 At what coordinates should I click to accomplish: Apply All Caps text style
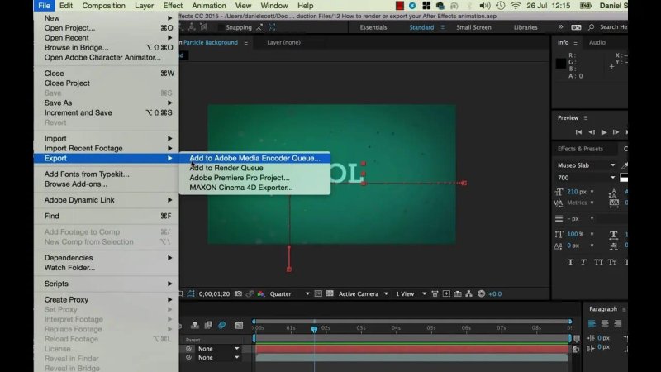tap(598, 262)
